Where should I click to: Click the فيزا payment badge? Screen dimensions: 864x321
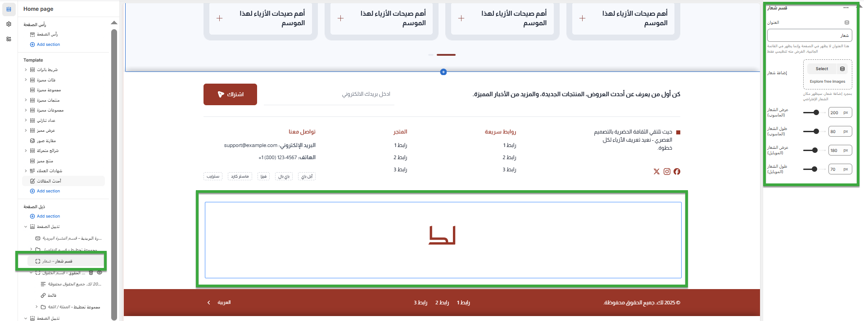click(263, 176)
